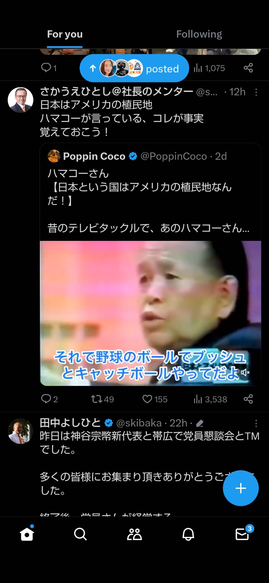This screenshot has width=269, height=583.
Task: Tap the Search magnifier icon
Action: pyautogui.click(x=80, y=534)
